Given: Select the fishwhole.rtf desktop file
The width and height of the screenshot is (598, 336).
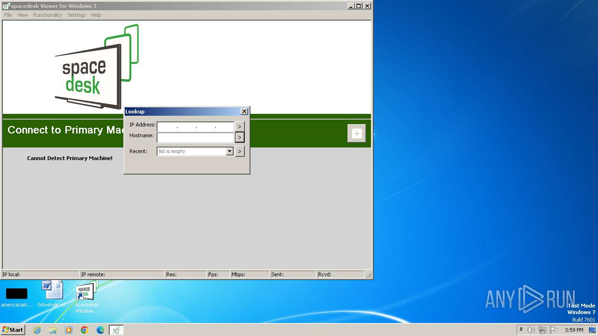Looking at the screenshot, I should [x=52, y=294].
